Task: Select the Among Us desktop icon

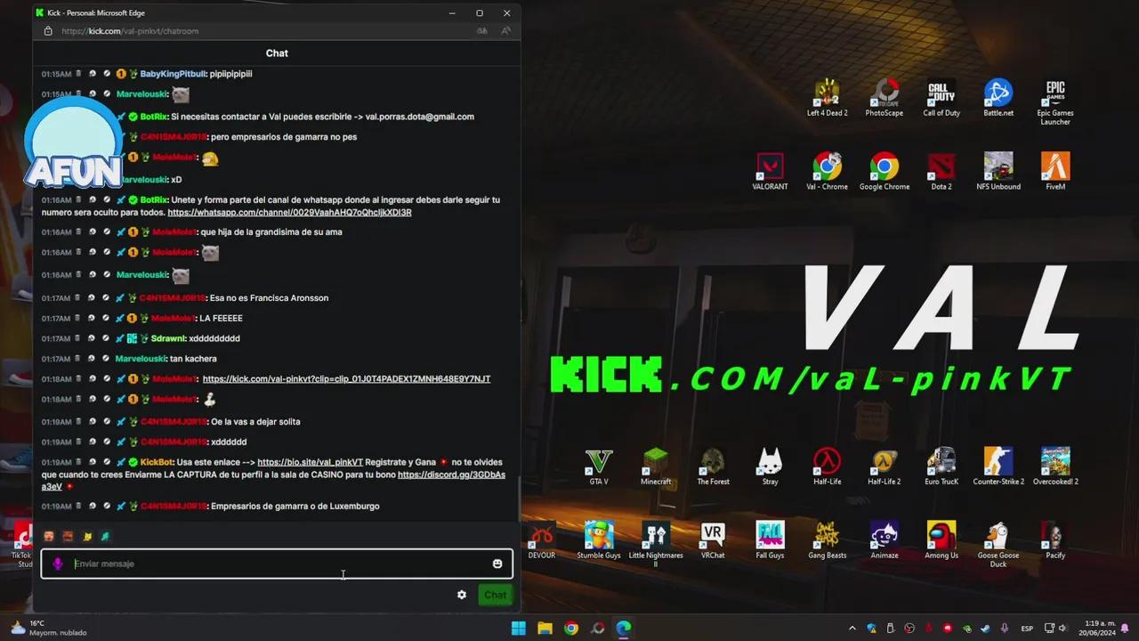Action: tap(941, 540)
